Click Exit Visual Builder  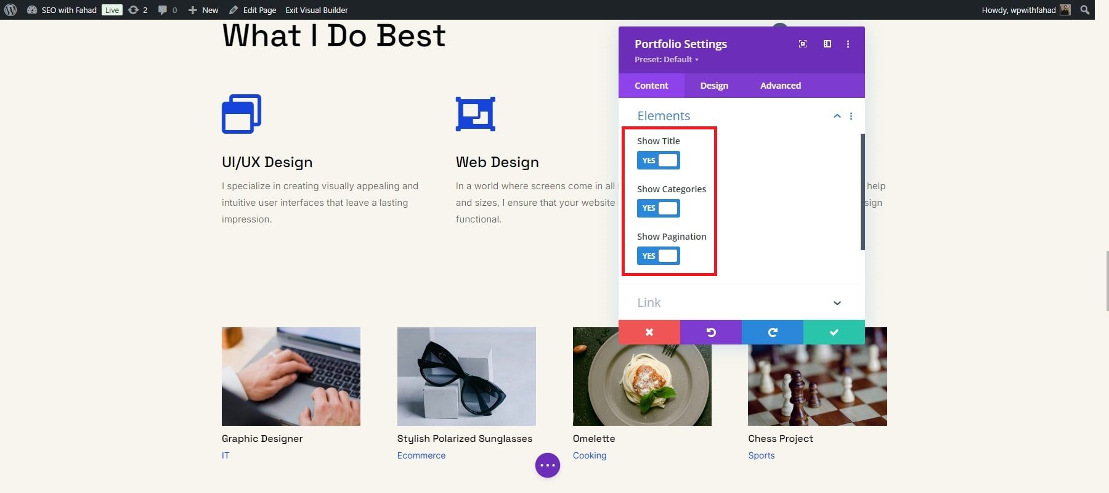(317, 10)
